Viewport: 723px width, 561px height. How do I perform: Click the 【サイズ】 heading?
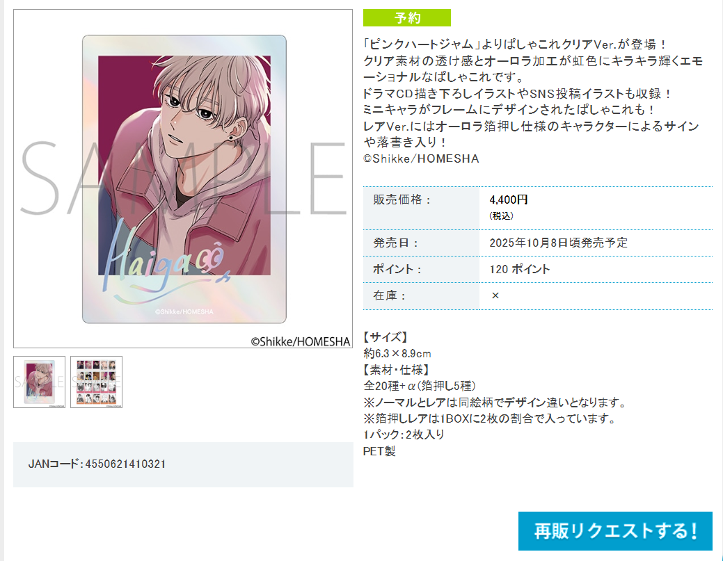385,337
